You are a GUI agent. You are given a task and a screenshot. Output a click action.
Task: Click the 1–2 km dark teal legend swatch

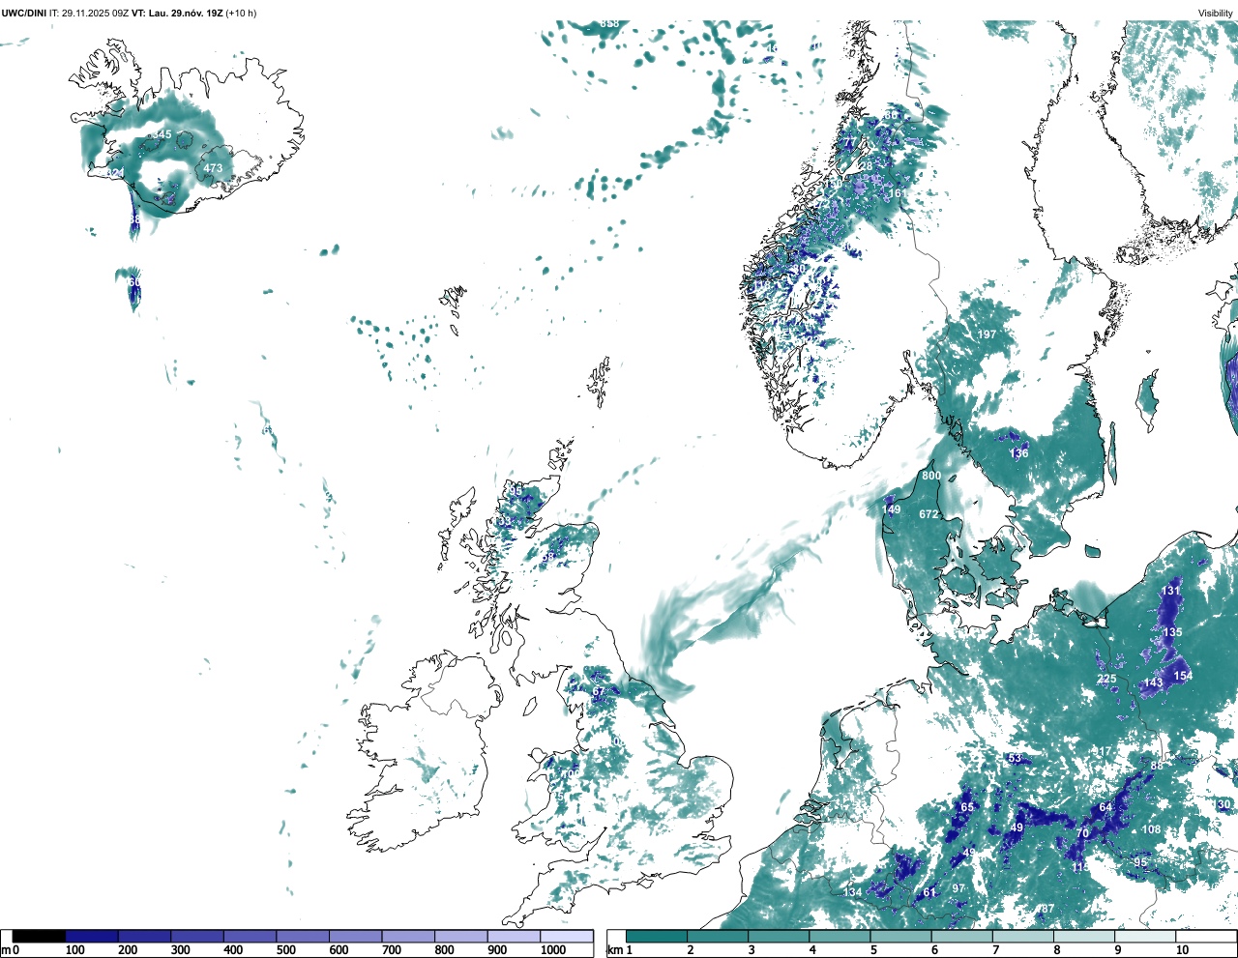click(657, 936)
